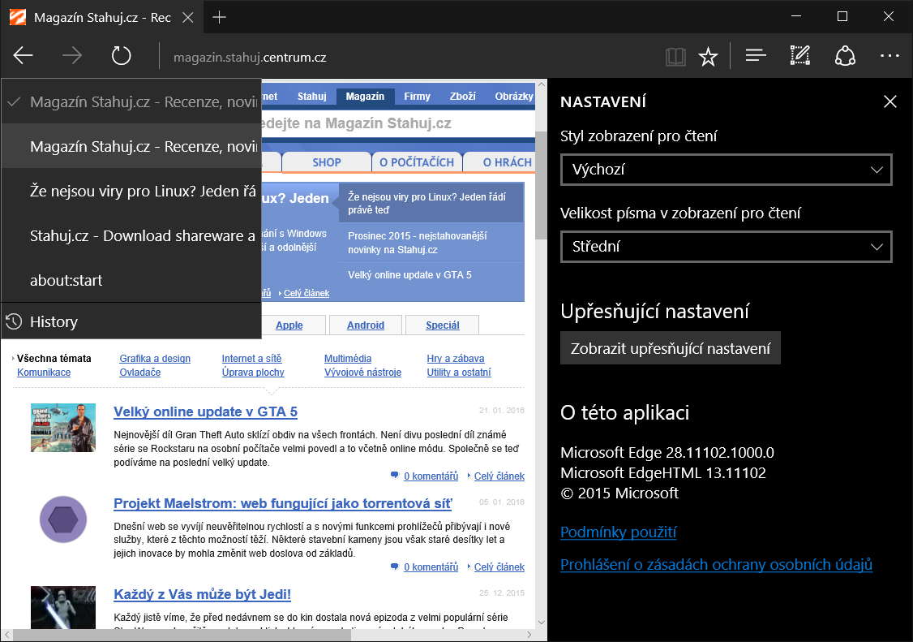This screenshot has width=913, height=642.
Task: Click 'Celý článek' under Projekt Maelstrom article
Action: [x=499, y=567]
